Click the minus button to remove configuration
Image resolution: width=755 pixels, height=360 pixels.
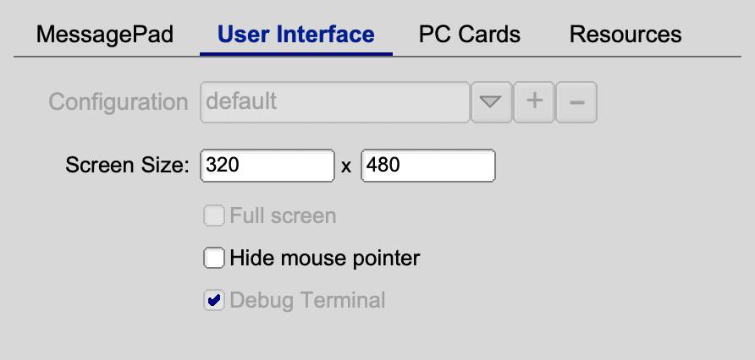576,102
